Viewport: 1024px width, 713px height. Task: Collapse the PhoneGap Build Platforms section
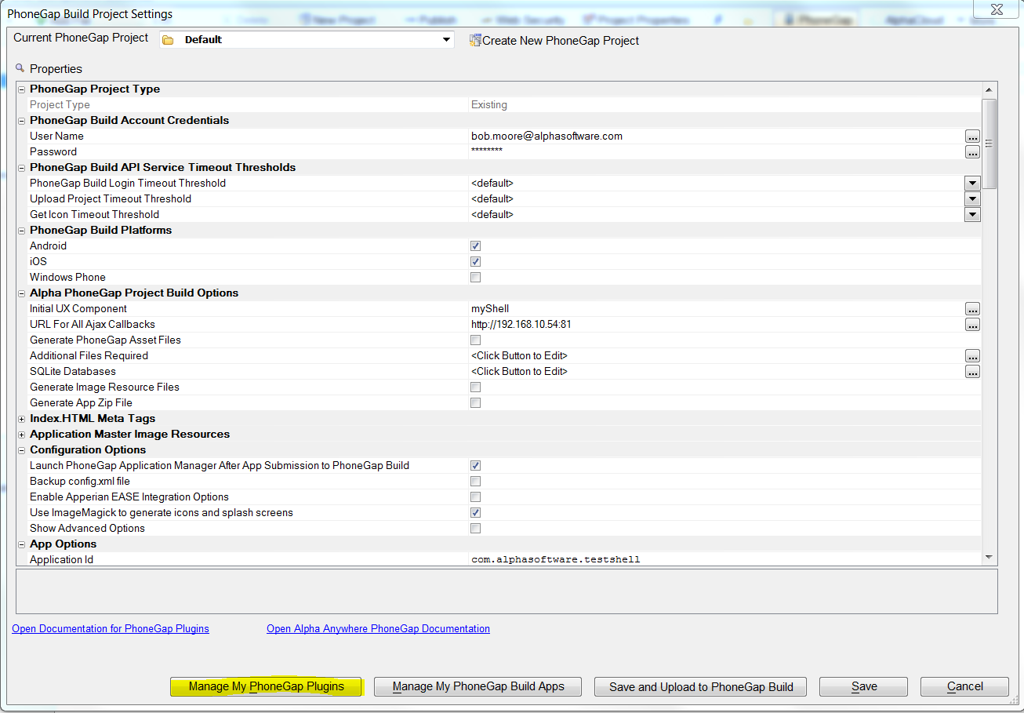pos(22,231)
